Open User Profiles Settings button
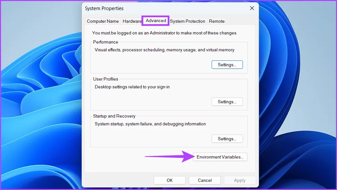The height and width of the screenshot is (190, 337). click(227, 102)
